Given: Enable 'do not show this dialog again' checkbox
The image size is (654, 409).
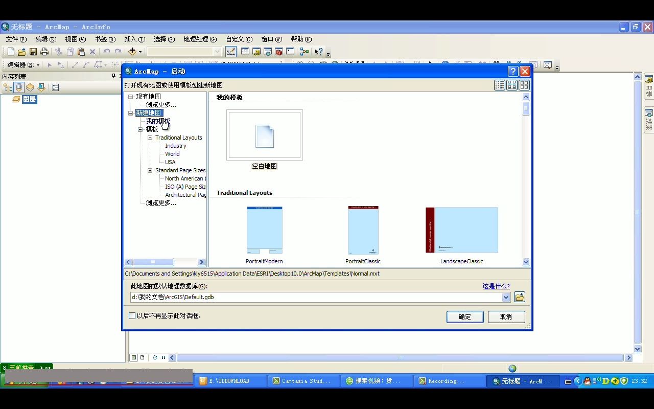Looking at the screenshot, I should pos(132,316).
